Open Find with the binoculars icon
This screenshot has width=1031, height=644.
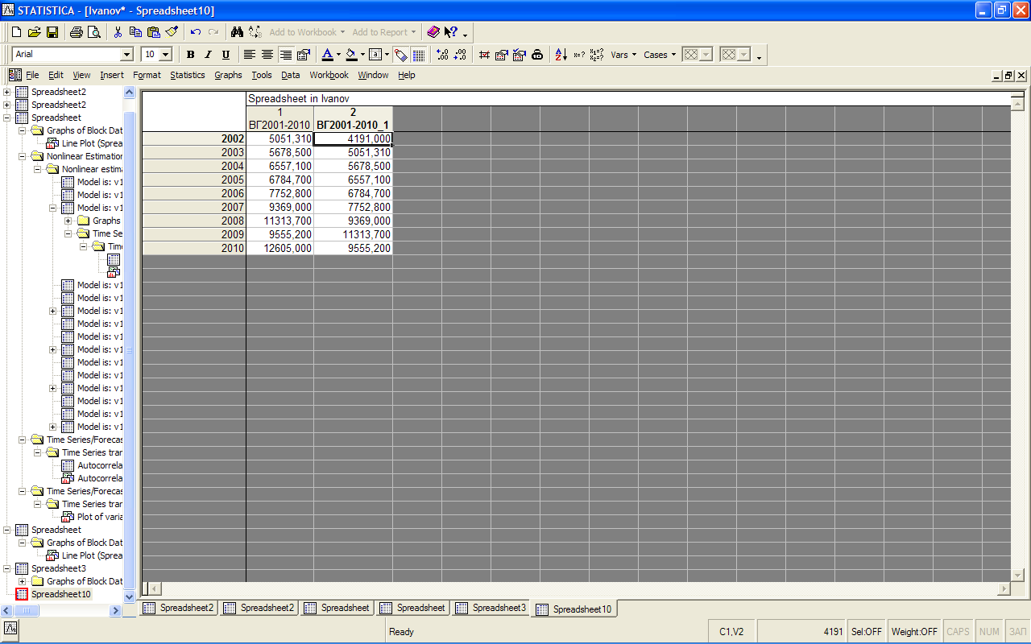[x=237, y=32]
